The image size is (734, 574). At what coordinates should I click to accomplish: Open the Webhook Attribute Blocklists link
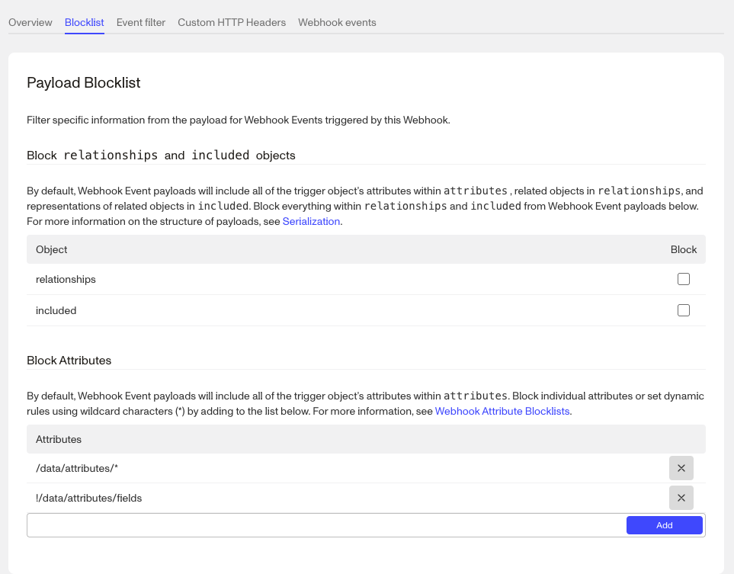click(x=502, y=411)
